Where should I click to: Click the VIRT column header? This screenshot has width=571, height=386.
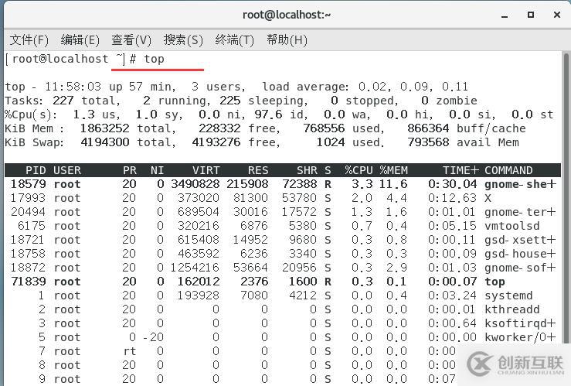point(206,170)
